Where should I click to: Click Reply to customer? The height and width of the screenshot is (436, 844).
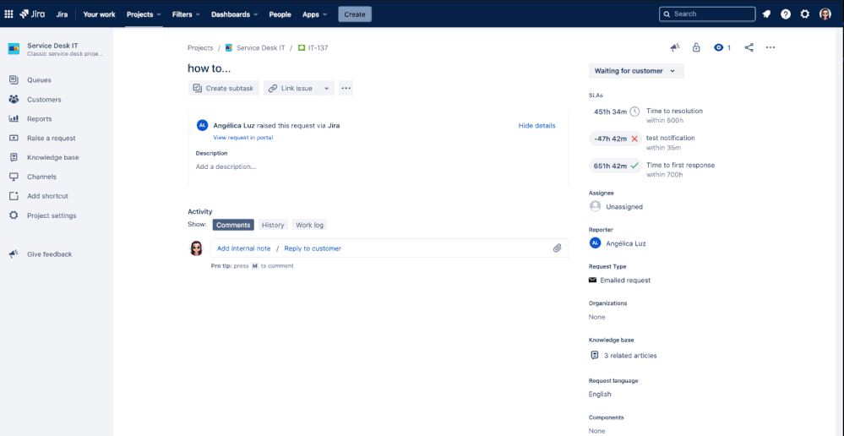tap(313, 248)
